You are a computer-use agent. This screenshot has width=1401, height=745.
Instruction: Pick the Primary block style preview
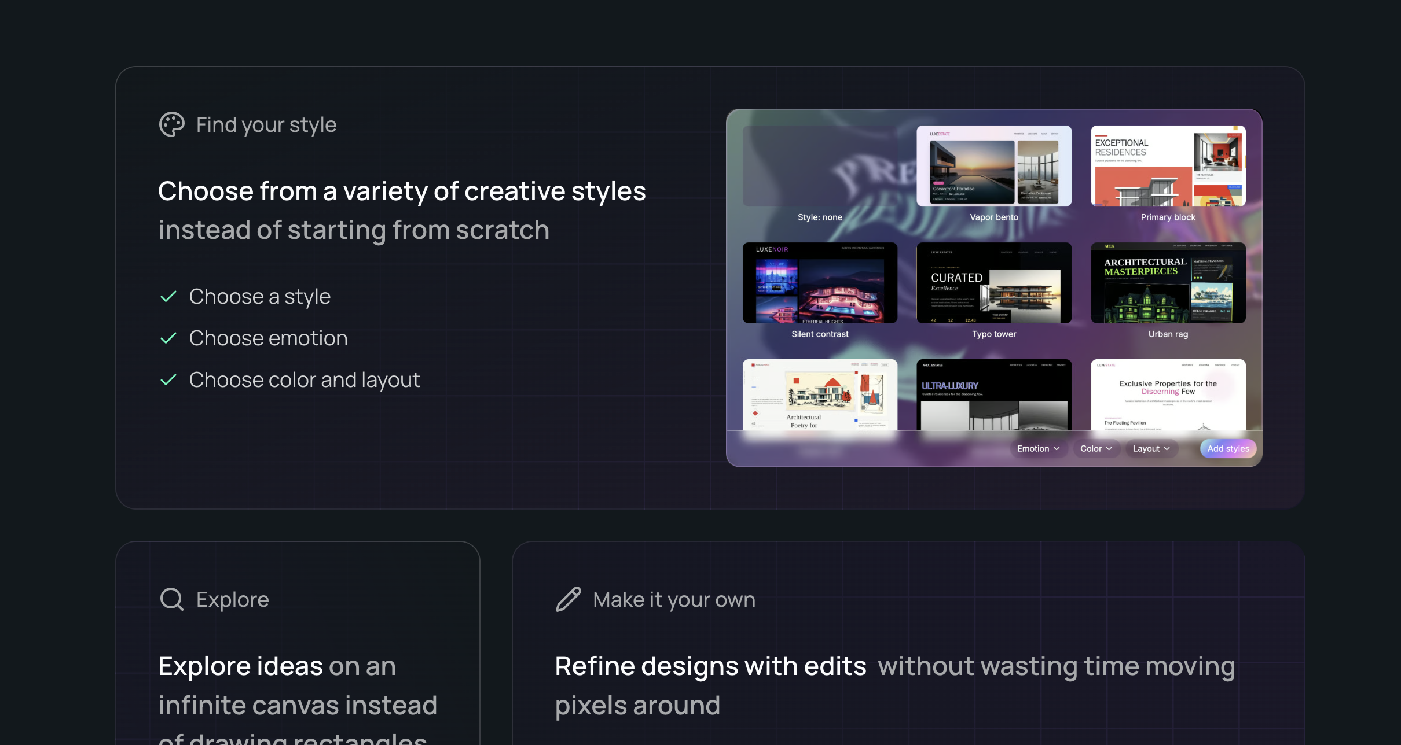click(x=1168, y=166)
